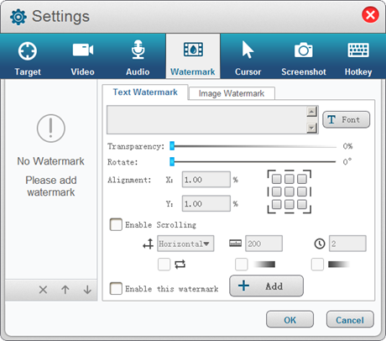Select the Text Watermark tab
386x341 pixels.
click(x=145, y=92)
